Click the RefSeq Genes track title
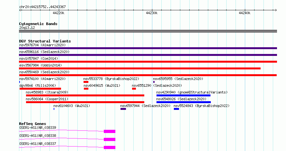The height and width of the screenshot is (151, 286). coord(32,124)
